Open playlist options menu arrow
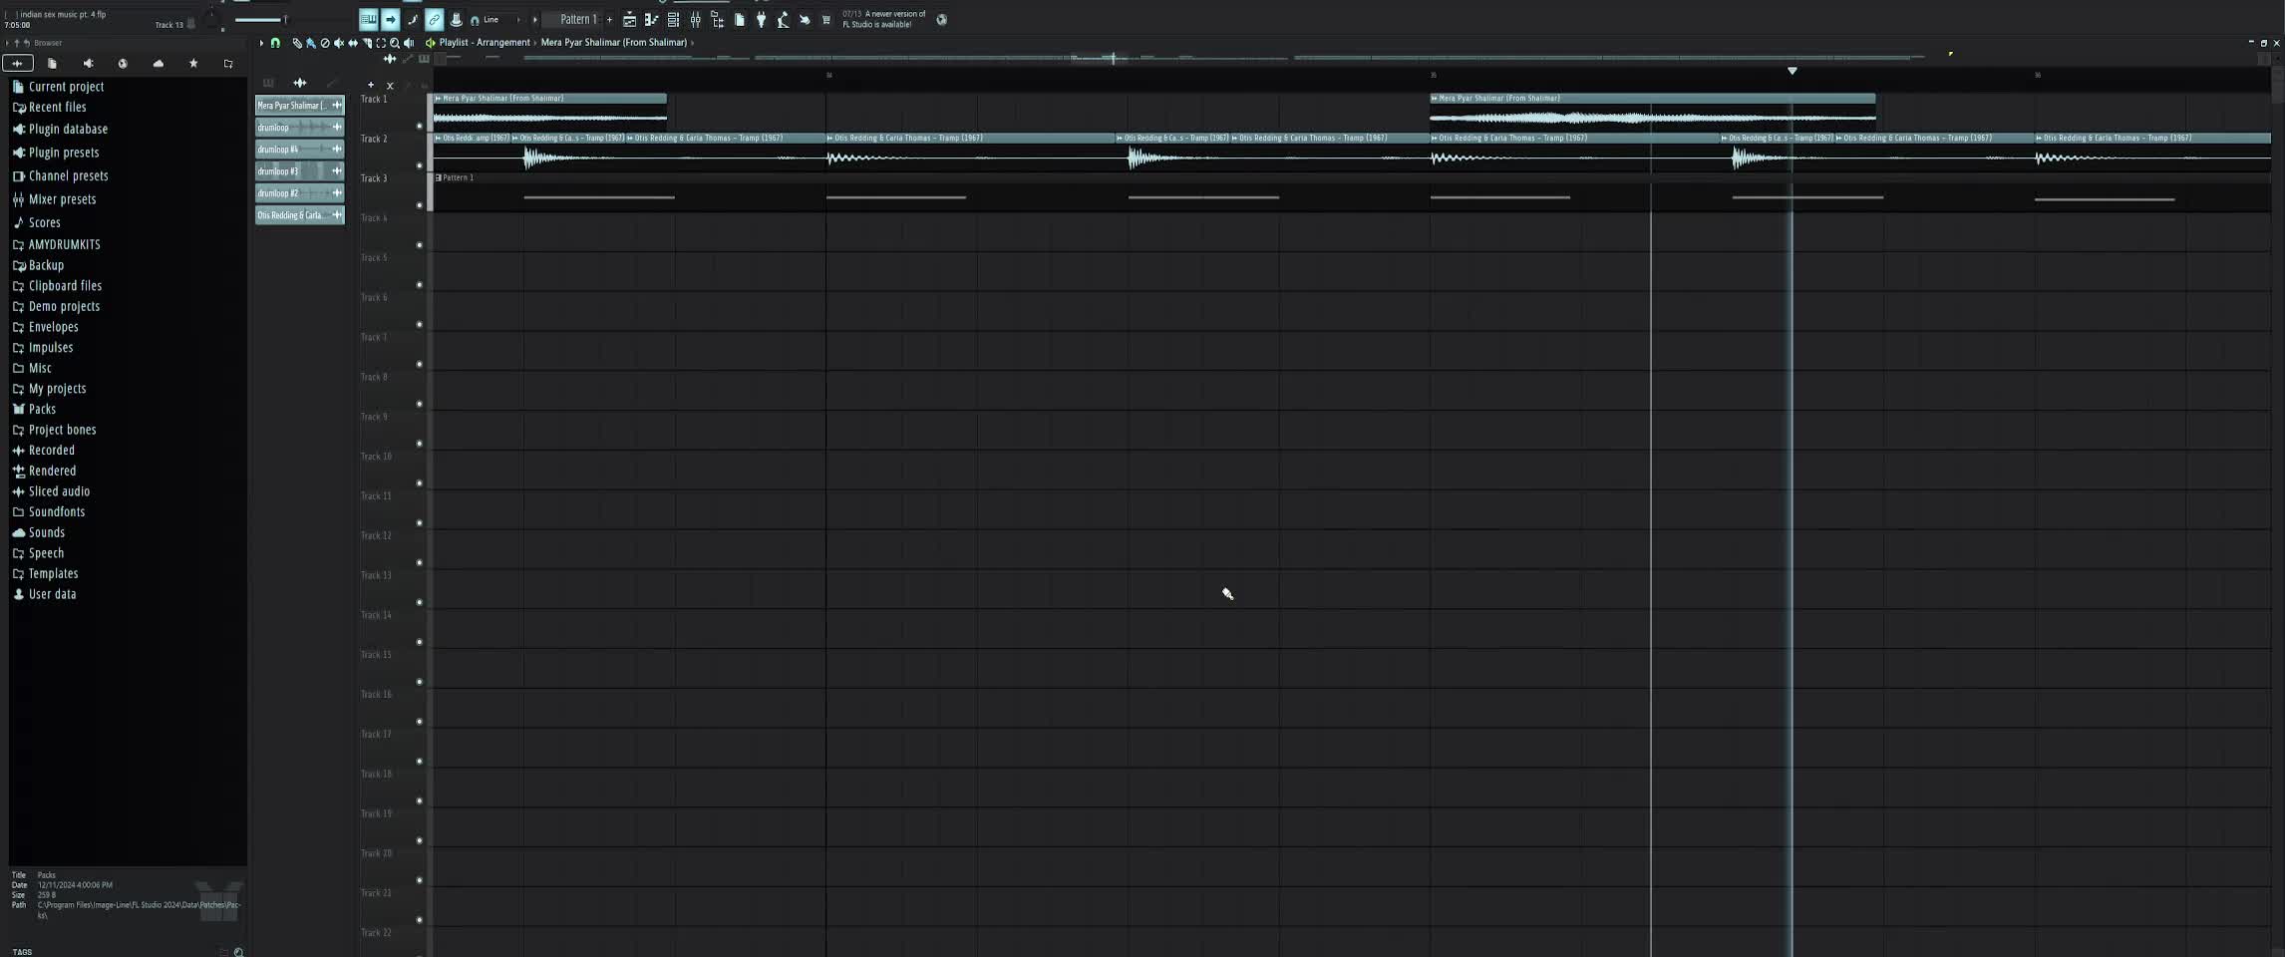Viewport: 2285px width, 957px height. pyautogui.click(x=261, y=43)
